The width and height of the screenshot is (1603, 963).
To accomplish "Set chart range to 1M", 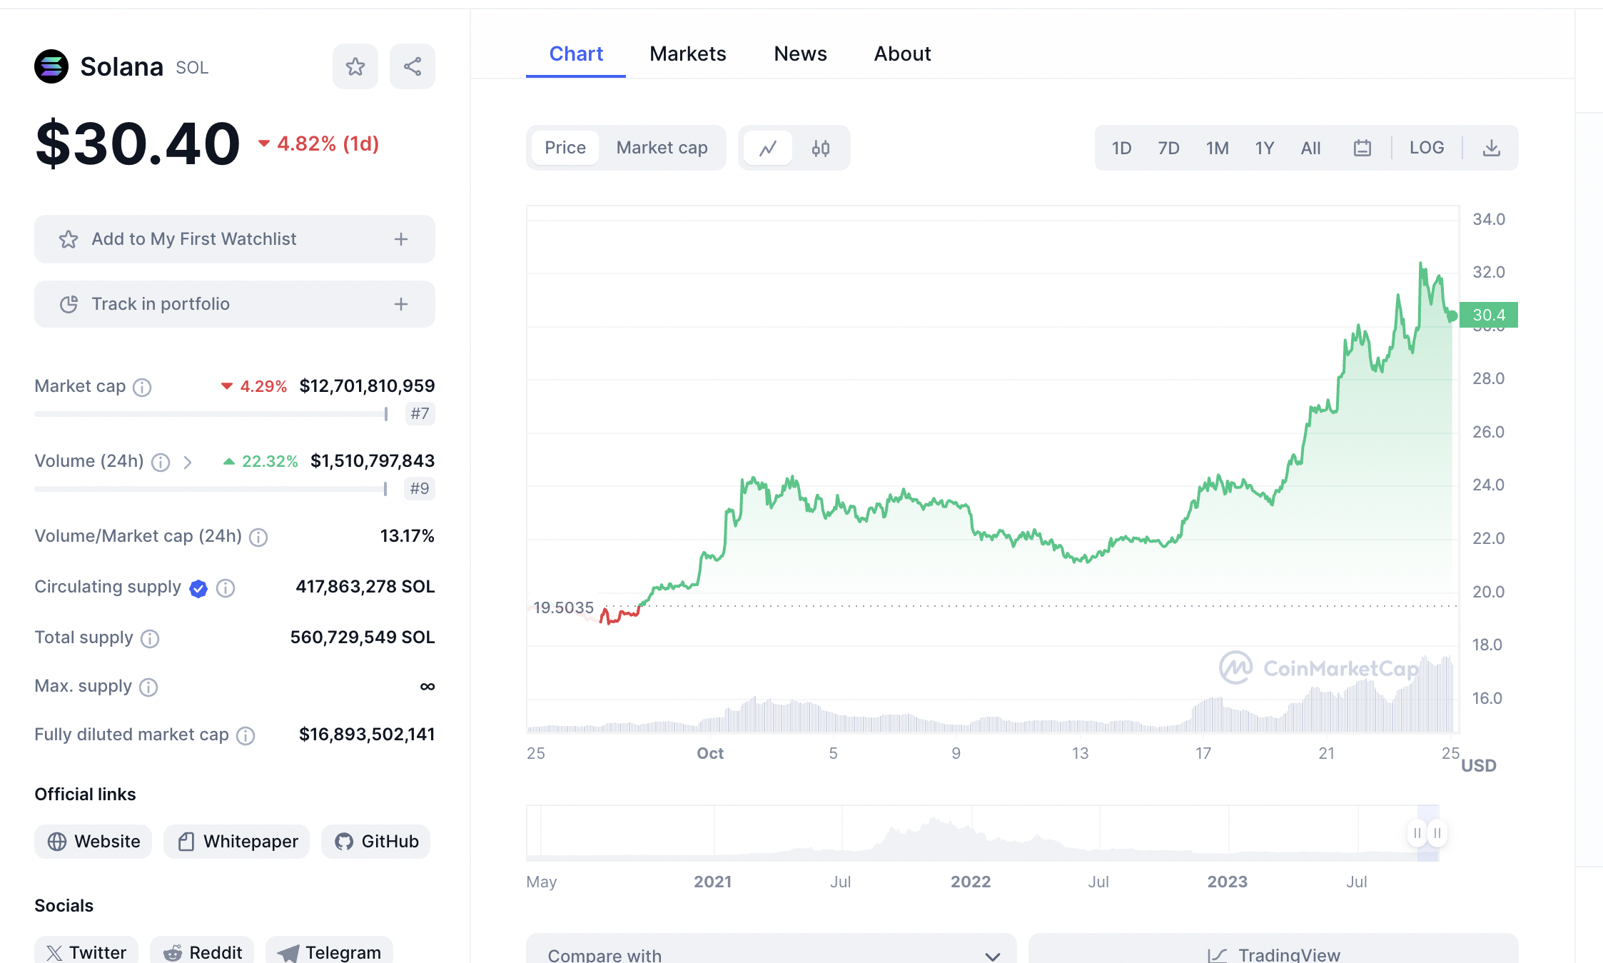I will click(x=1217, y=148).
